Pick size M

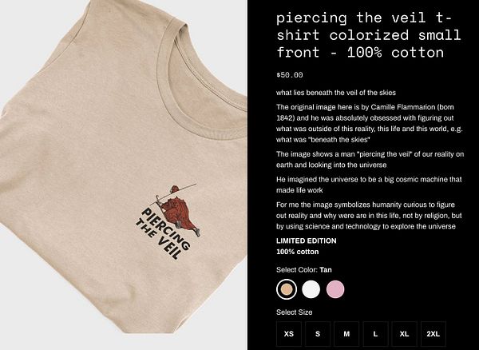[x=346, y=334]
